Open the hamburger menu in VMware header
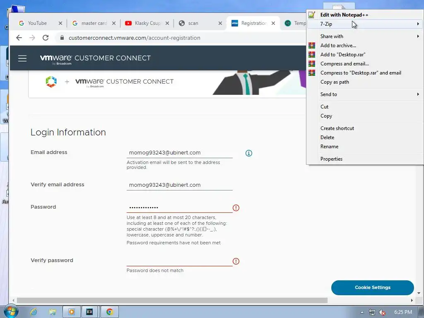This screenshot has width=424, height=318. coord(22,58)
